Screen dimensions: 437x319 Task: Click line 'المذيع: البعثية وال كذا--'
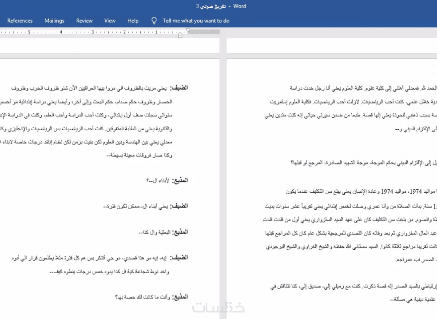(x=163, y=232)
